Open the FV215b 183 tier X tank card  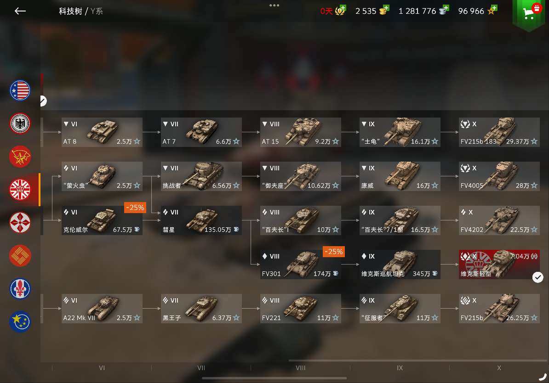click(x=499, y=132)
